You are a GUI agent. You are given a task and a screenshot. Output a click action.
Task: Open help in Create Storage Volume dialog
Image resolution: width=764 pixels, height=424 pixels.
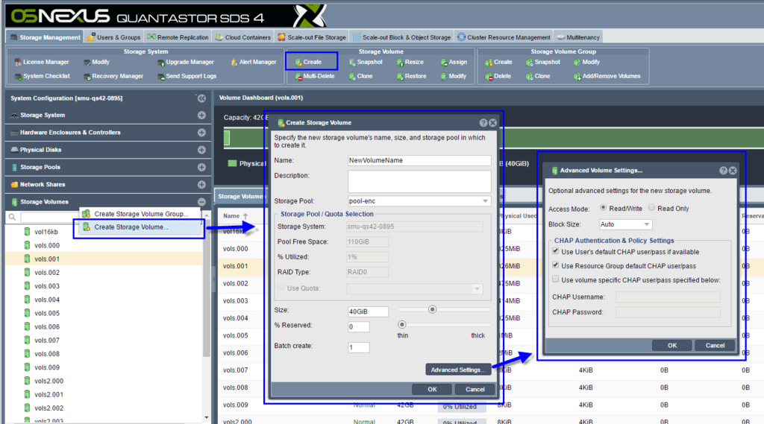(483, 123)
